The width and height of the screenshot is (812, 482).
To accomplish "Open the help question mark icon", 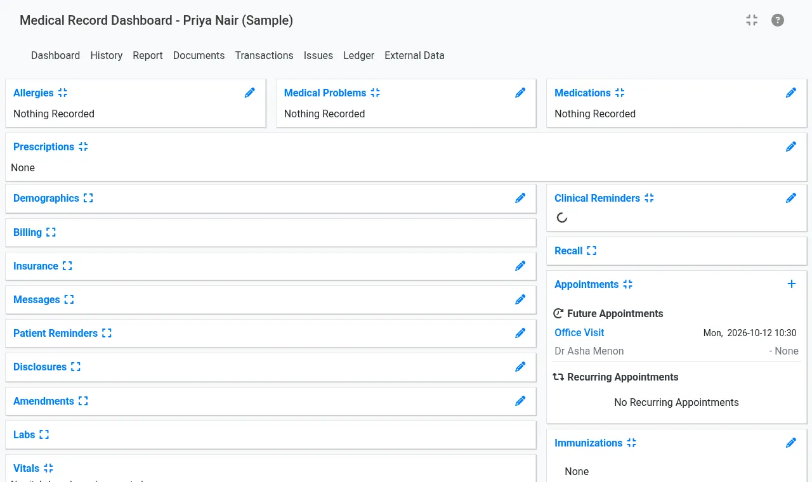I will (778, 20).
